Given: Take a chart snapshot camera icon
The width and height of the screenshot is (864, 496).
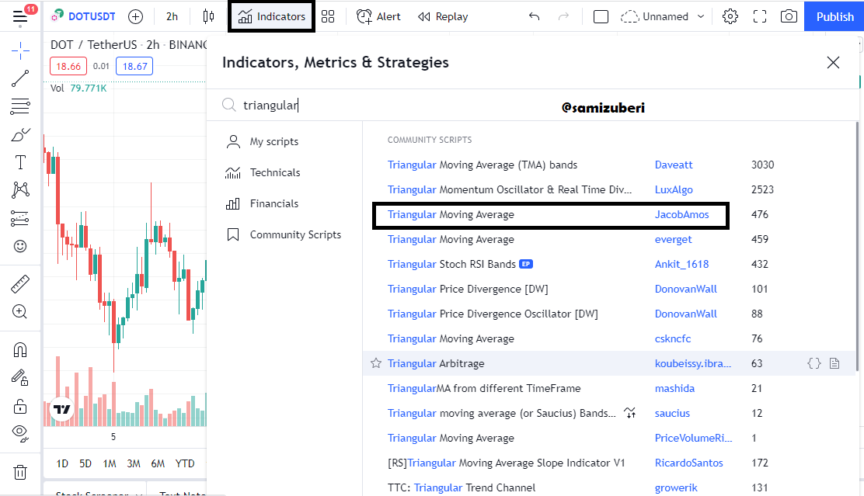Looking at the screenshot, I should [x=789, y=16].
